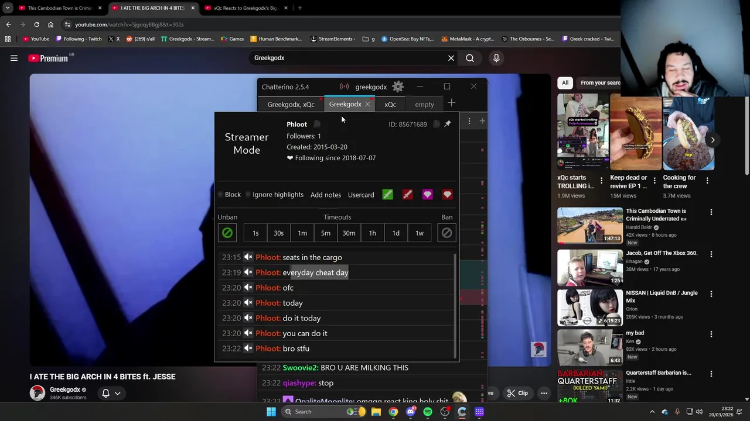
Task: Open Usercard link
Action: (361, 195)
